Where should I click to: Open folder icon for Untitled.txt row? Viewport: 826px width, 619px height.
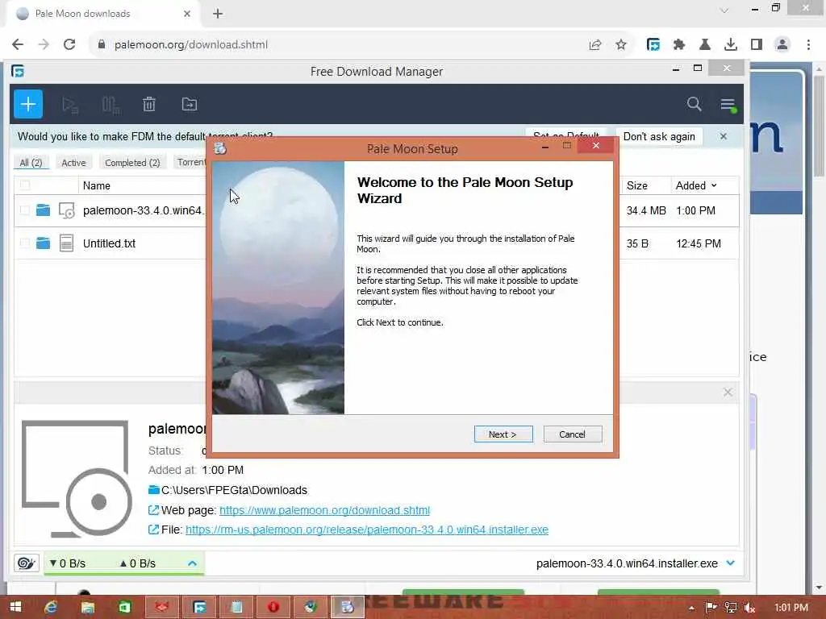click(44, 243)
